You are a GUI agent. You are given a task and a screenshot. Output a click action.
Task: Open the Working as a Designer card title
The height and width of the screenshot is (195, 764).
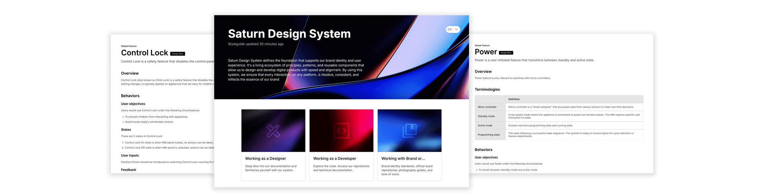[265, 158]
